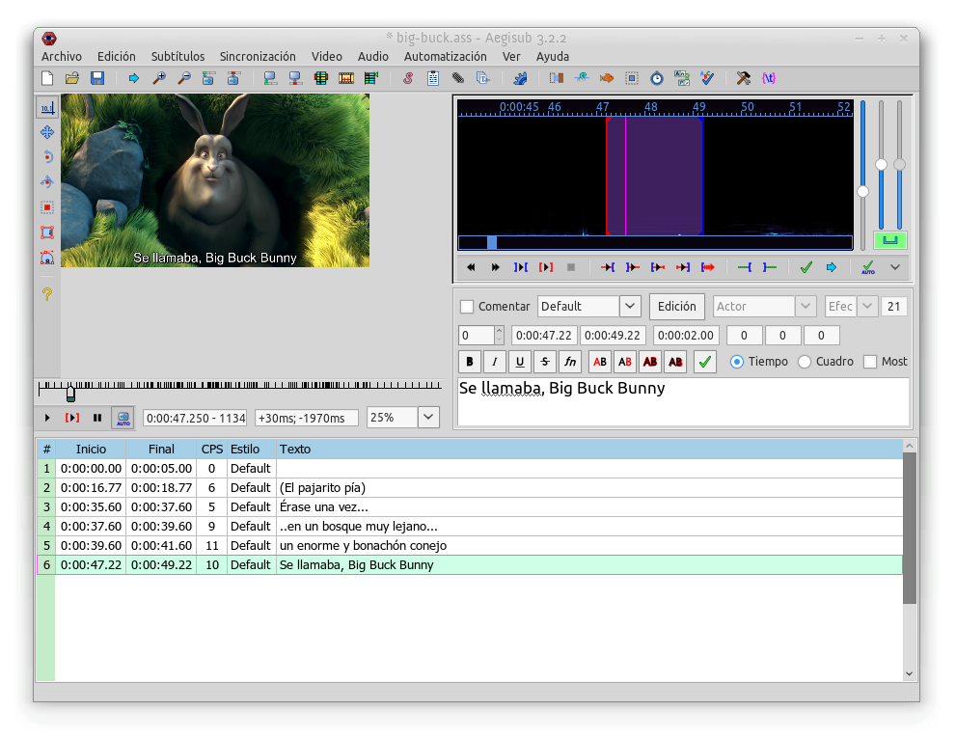Click the Save subtitles floppy disk icon
This screenshot has width=956, height=737.
point(96,78)
